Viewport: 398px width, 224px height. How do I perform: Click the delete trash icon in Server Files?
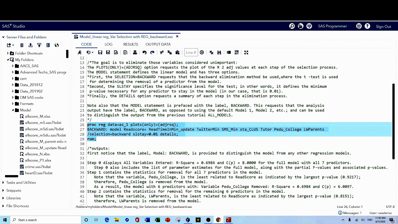22,45
